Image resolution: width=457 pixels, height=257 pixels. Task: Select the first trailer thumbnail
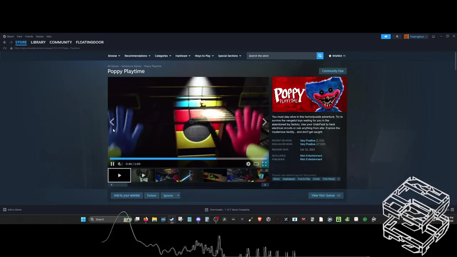click(119, 175)
